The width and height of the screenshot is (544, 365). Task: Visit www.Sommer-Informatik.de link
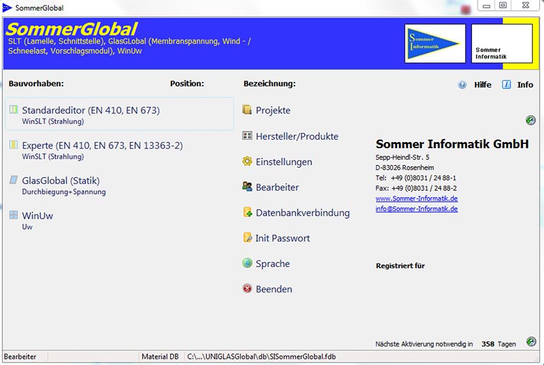tap(416, 198)
